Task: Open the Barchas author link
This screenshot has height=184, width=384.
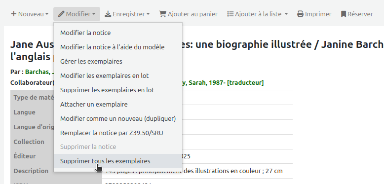Action: point(39,72)
